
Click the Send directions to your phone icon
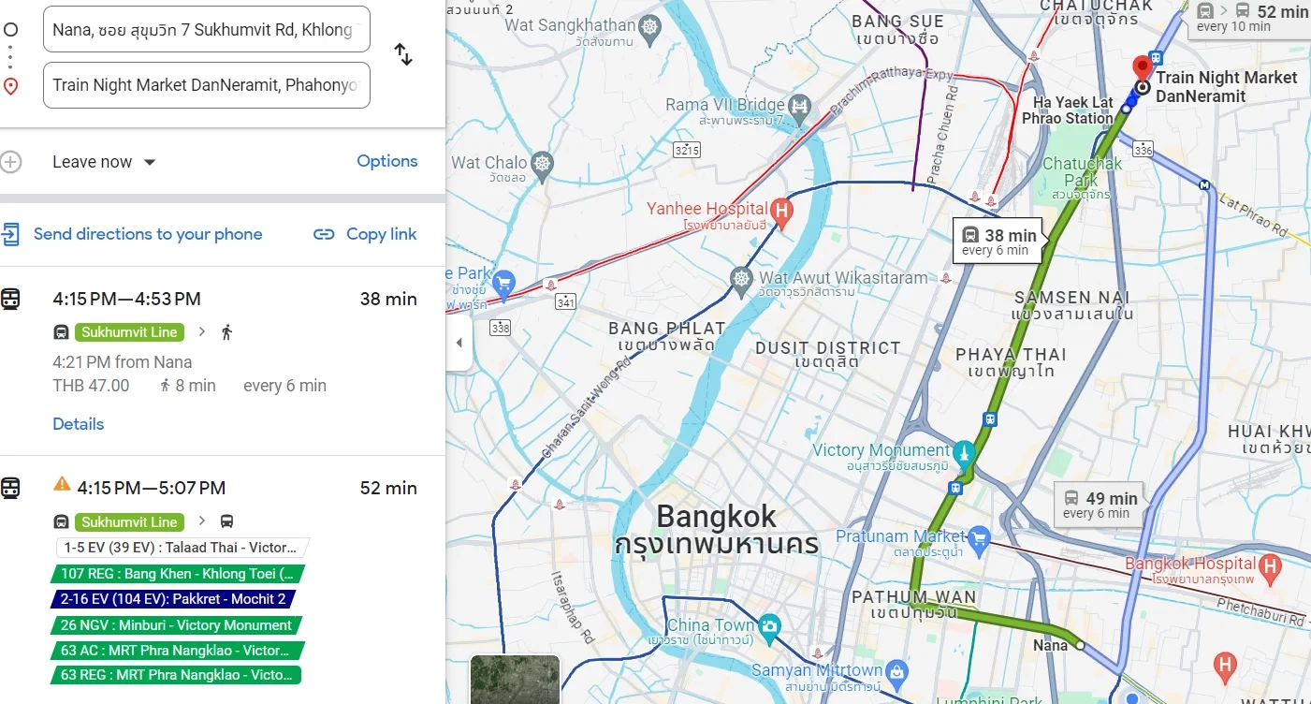(x=10, y=234)
